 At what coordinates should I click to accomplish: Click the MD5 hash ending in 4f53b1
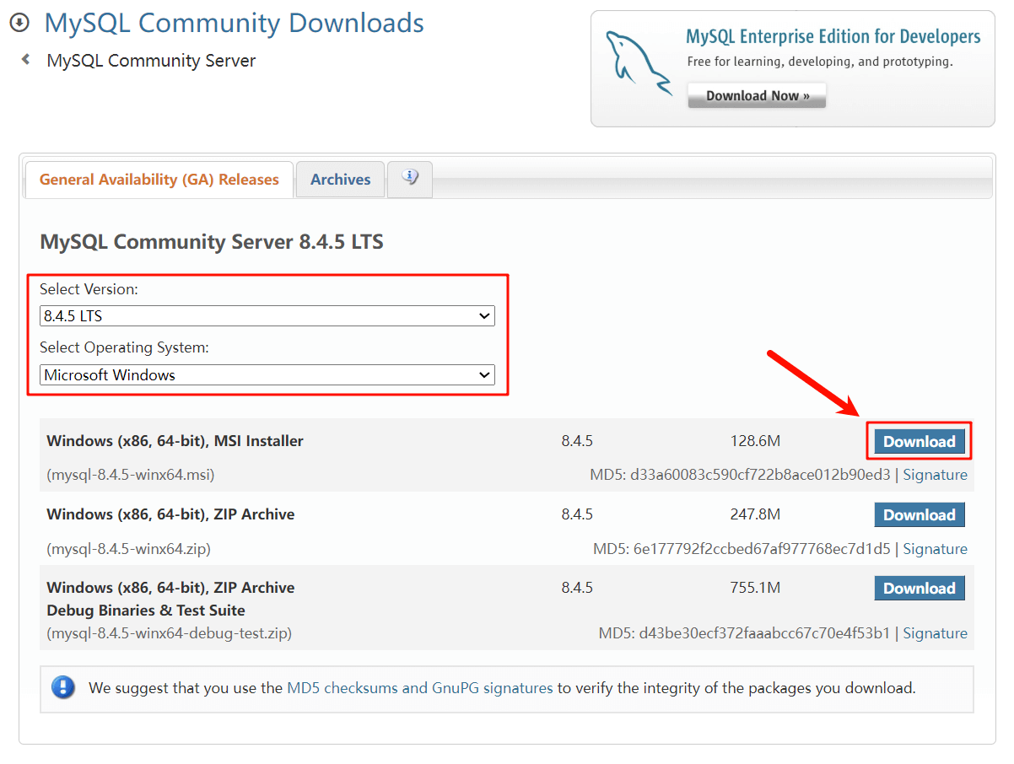tap(763, 633)
